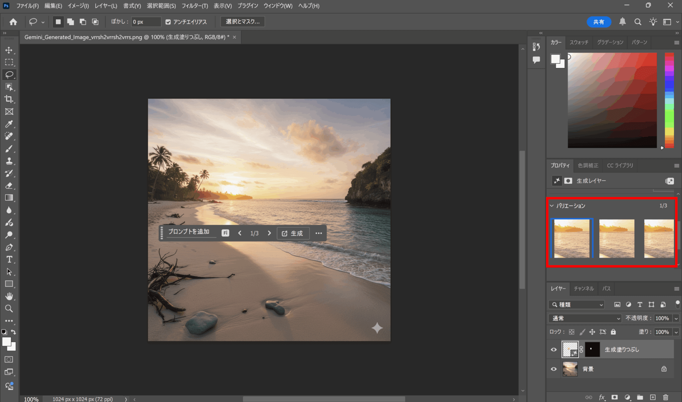The image size is (682, 402).
Task: Switch to the チャンネル tab
Action: tap(583, 288)
